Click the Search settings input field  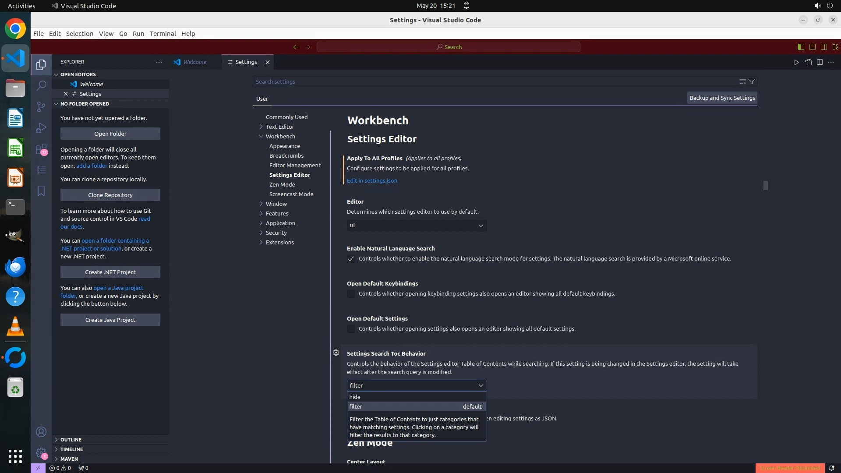(495, 81)
